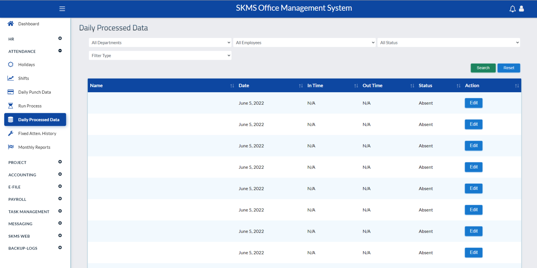Click the green Search button

[483, 68]
